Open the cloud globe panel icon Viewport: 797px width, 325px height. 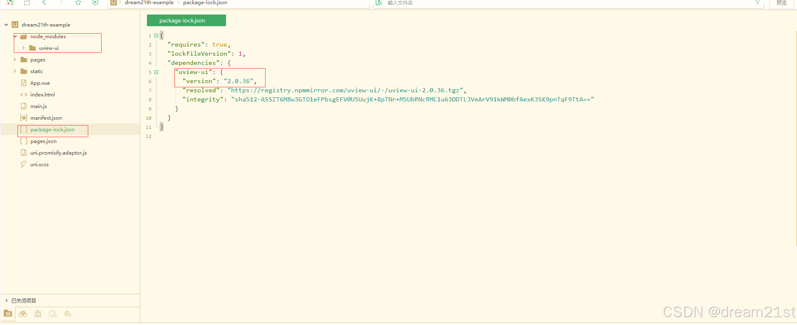click(68, 314)
